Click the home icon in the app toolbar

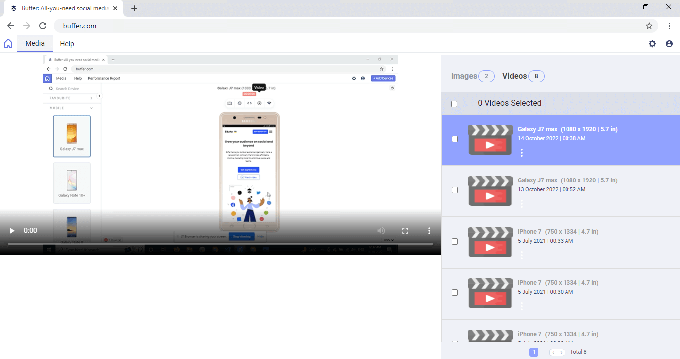tap(8, 44)
